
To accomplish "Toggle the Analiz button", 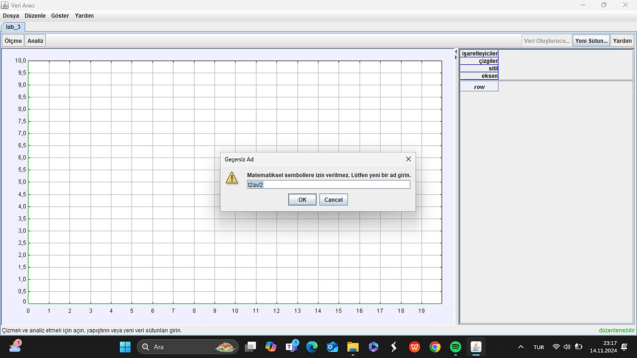I will pyautogui.click(x=35, y=41).
